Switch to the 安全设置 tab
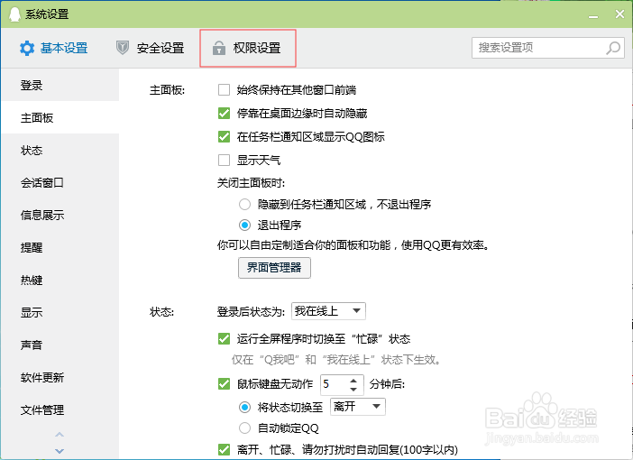This screenshot has width=633, height=460. (151, 48)
